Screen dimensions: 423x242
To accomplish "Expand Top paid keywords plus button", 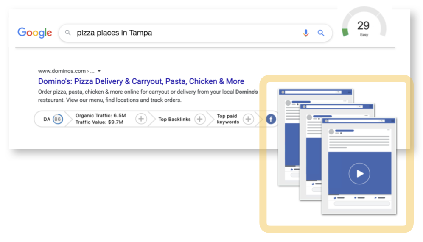I will point(248,119).
